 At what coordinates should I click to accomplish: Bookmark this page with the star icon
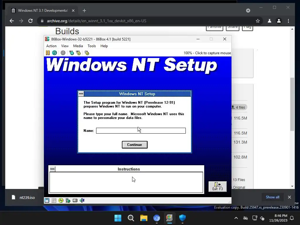point(258,21)
